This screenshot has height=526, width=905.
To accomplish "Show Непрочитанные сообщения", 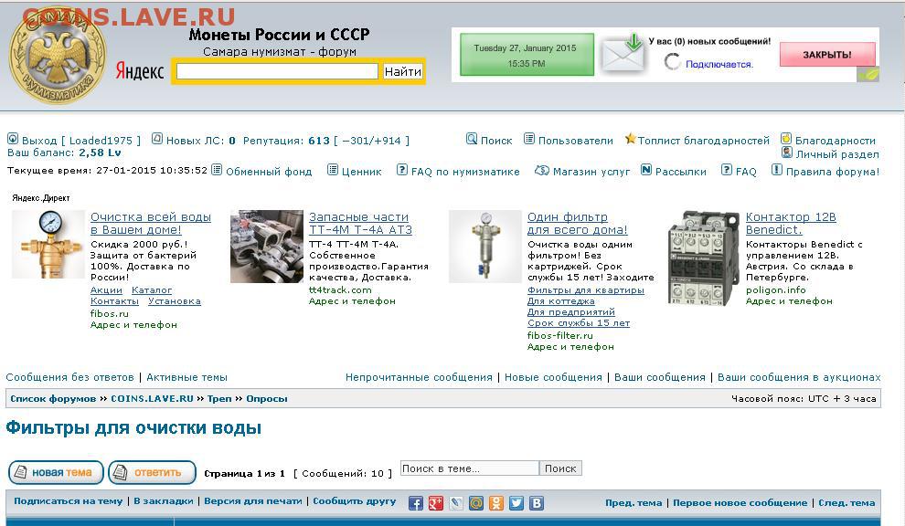I will tap(419, 377).
